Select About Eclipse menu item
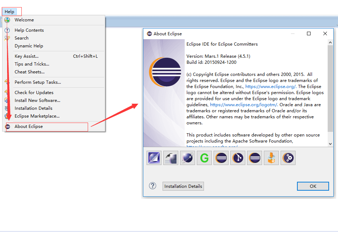 pyautogui.click(x=54, y=127)
